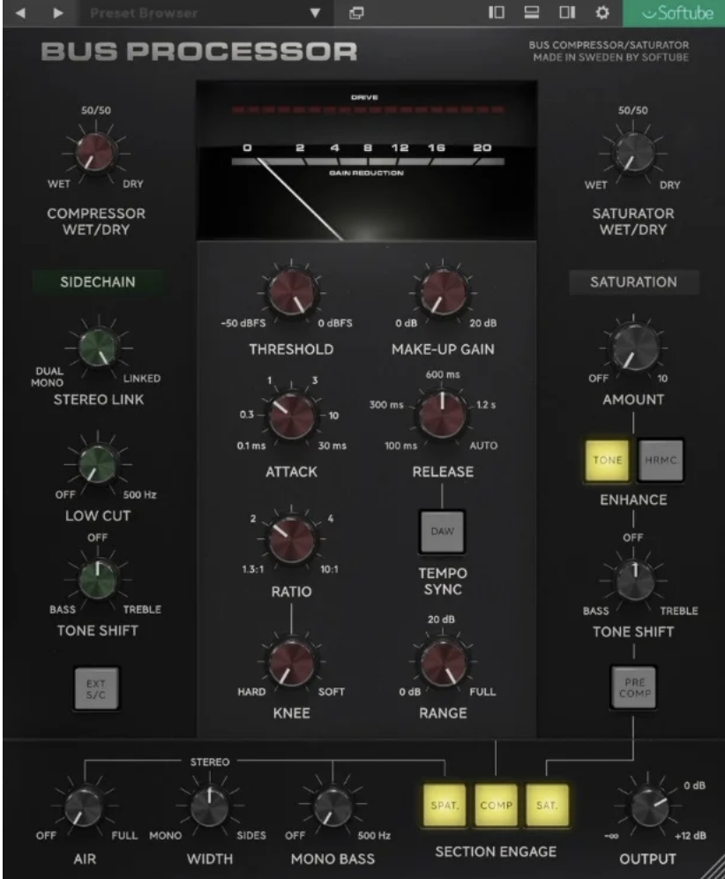Toggle the COMP section engage button
Screen dimensions: 725x879
(495, 803)
